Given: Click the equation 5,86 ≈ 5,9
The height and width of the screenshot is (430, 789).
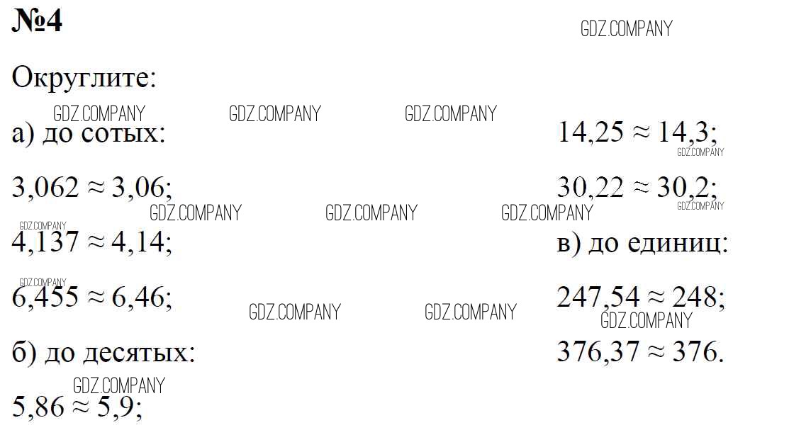Looking at the screenshot, I should [77, 407].
